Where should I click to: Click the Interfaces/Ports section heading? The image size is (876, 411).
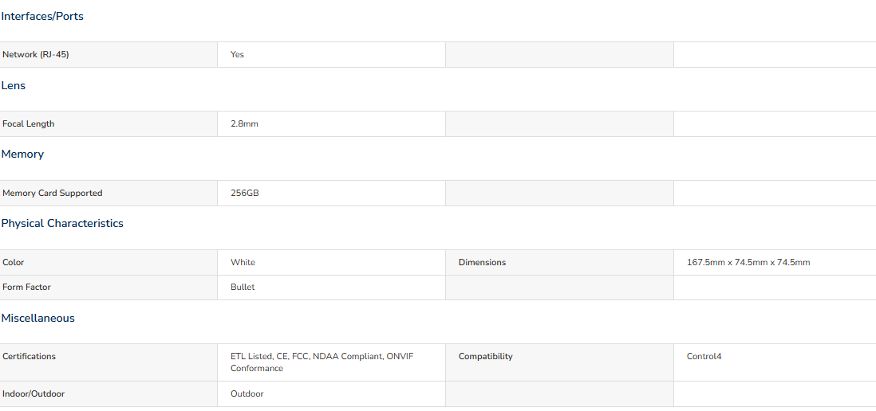[42, 17]
